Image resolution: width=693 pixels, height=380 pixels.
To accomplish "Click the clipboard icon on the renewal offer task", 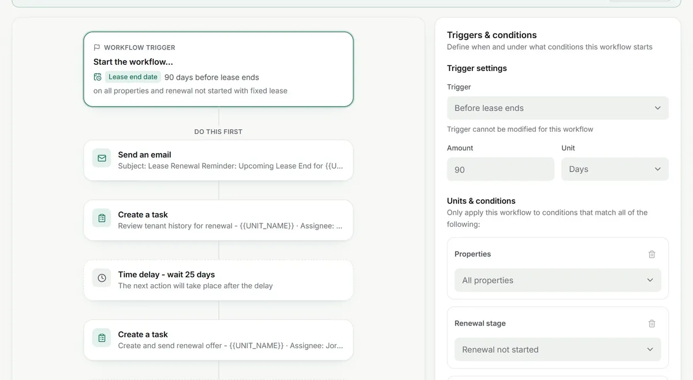I will point(102,338).
